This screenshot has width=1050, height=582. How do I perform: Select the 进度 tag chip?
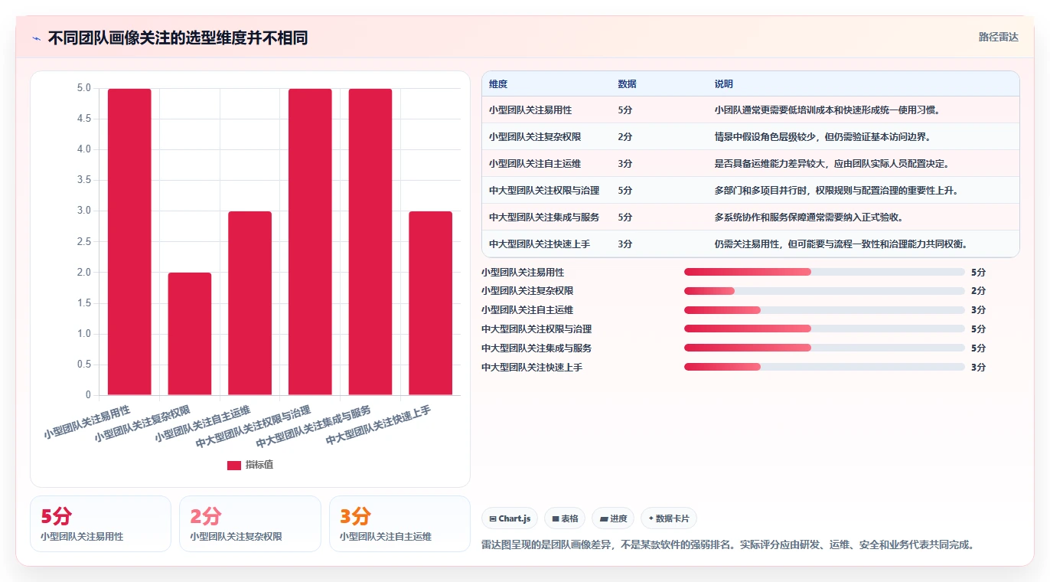click(613, 518)
